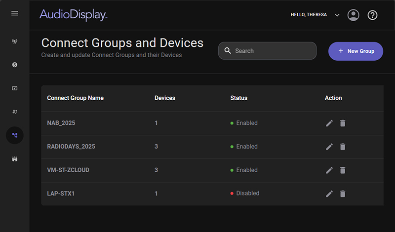Click the AudioDisplay logo

(73, 15)
